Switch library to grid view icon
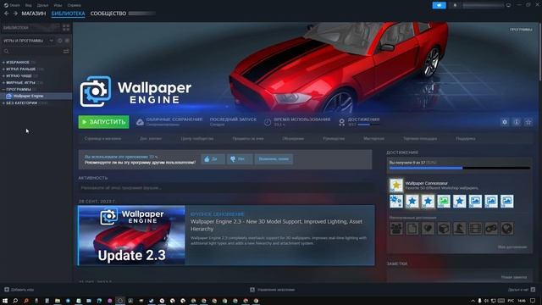This screenshot has width=542, height=305. (66, 27)
